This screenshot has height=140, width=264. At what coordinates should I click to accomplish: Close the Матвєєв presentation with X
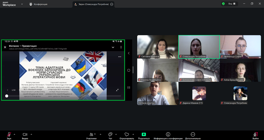coord(5,47)
